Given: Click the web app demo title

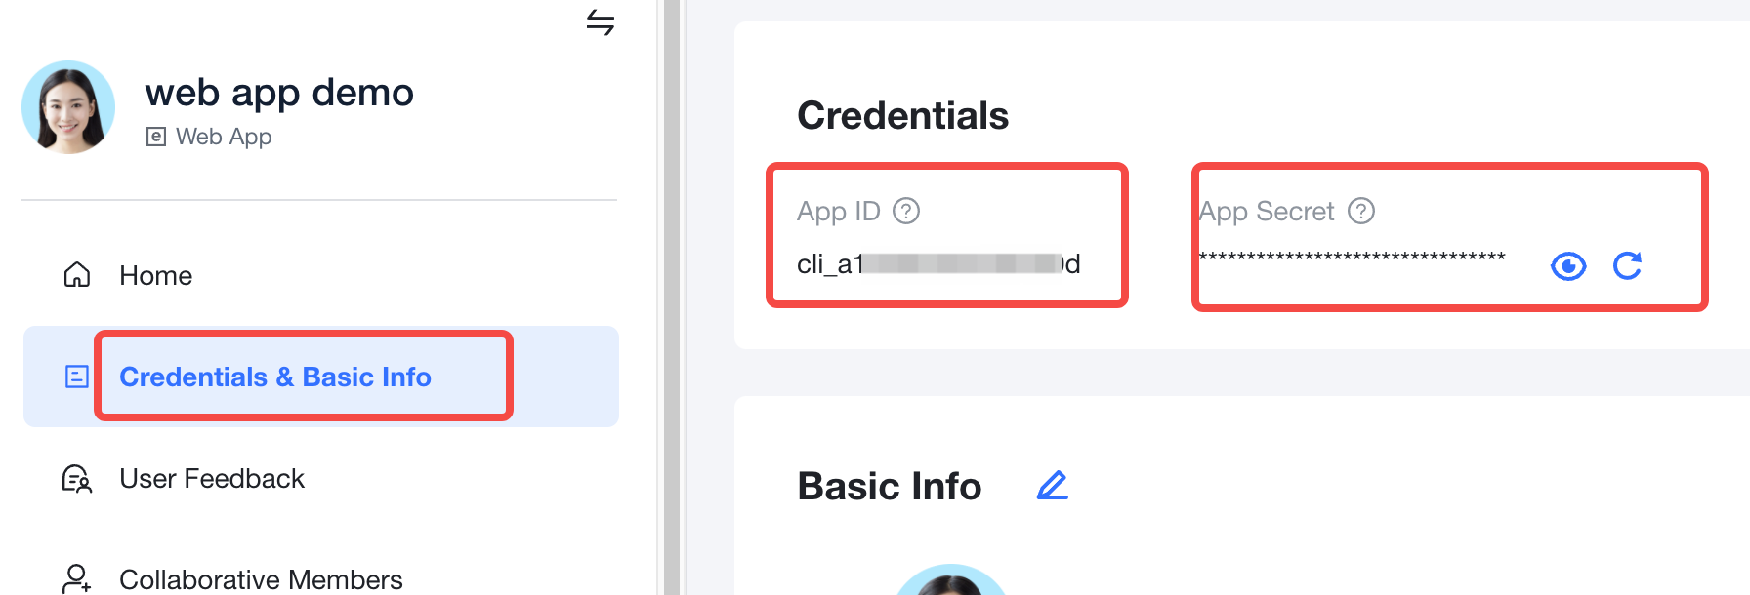Looking at the screenshot, I should 279,93.
